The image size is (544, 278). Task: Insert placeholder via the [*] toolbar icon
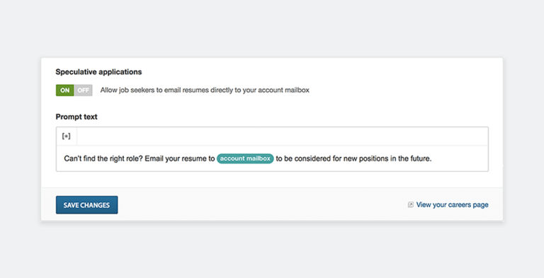67,137
